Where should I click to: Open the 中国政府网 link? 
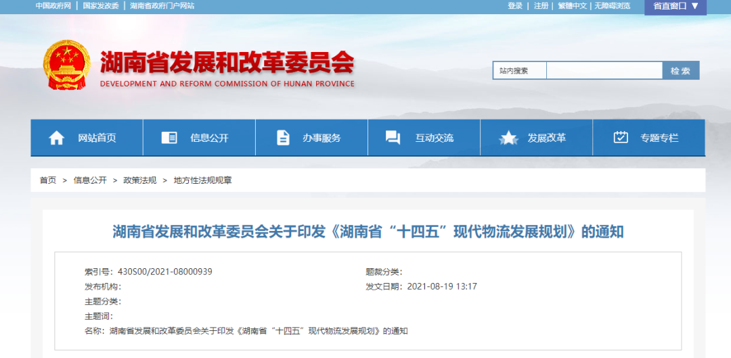pos(53,5)
